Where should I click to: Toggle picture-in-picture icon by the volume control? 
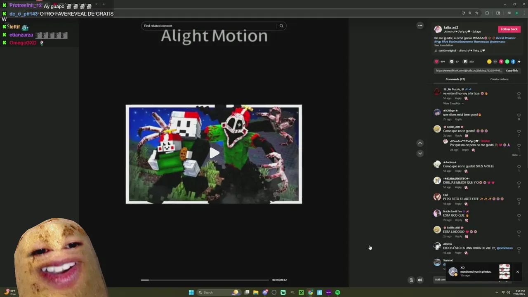[411, 280]
